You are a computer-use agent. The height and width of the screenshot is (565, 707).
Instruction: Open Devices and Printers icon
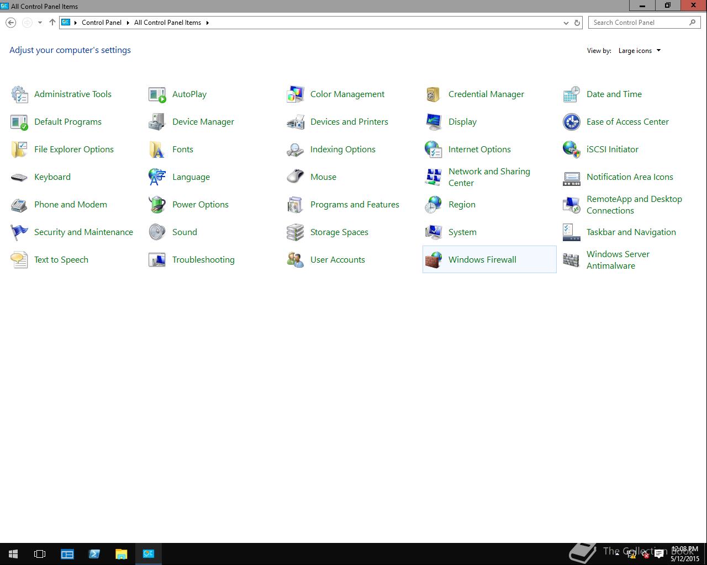click(296, 122)
